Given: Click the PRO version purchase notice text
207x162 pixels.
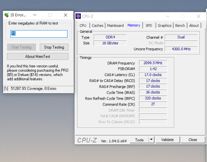Looking at the screenshot, I should coord(38,73).
